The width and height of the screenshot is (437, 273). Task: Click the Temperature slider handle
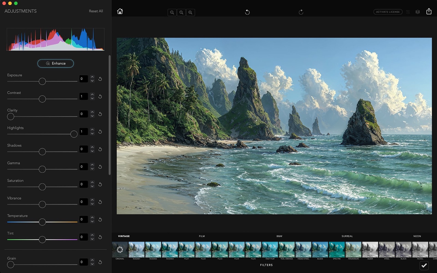coord(42,222)
